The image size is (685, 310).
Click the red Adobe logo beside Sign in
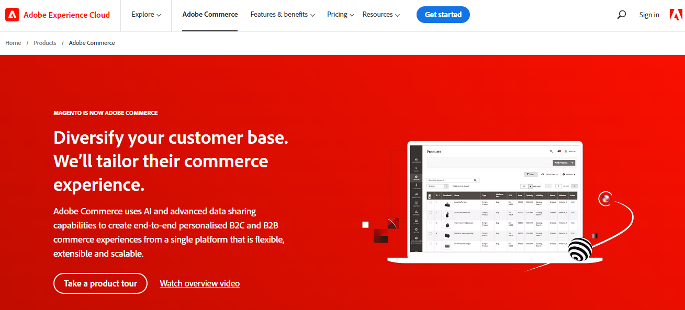tap(676, 15)
